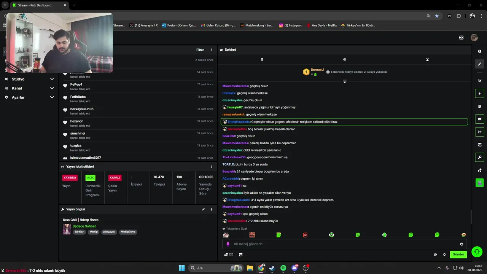Screen dimensions: 487x274
Task: Open Matchmaking bookmark
Action: 257,25
